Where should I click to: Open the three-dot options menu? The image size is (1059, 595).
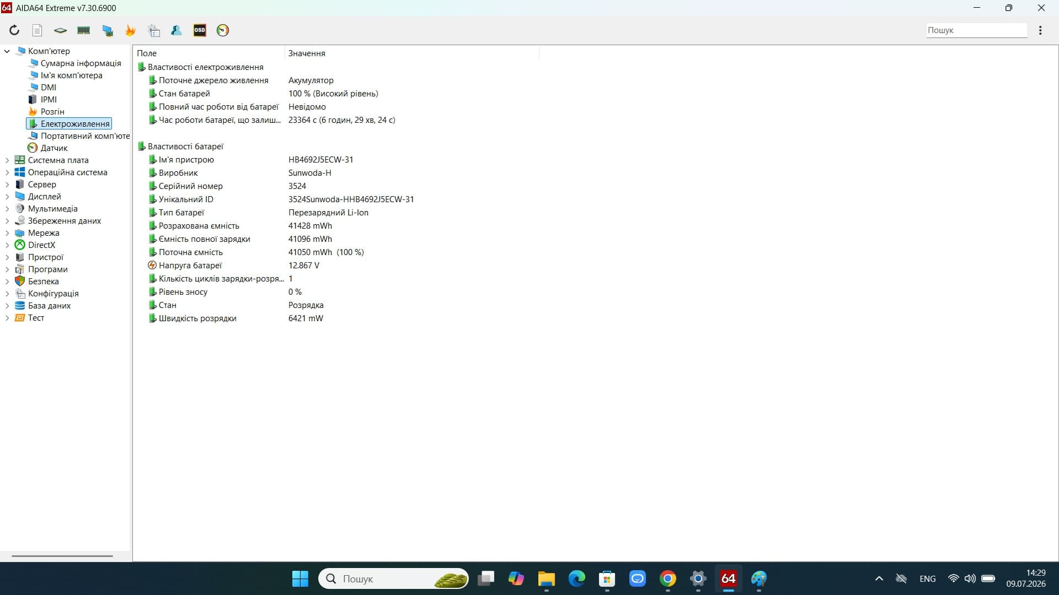pyautogui.click(x=1040, y=30)
